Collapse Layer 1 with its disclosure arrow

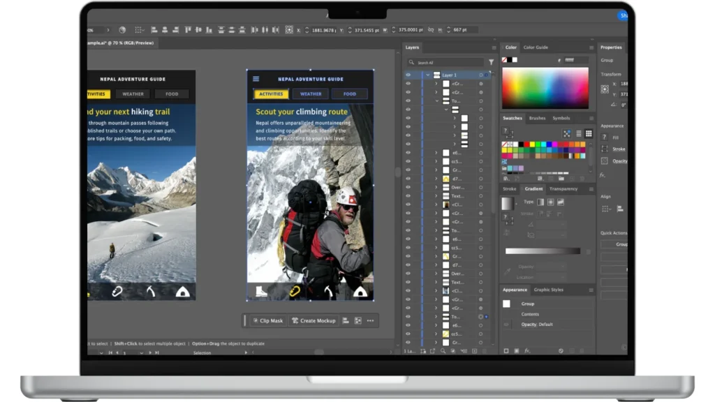(x=427, y=75)
